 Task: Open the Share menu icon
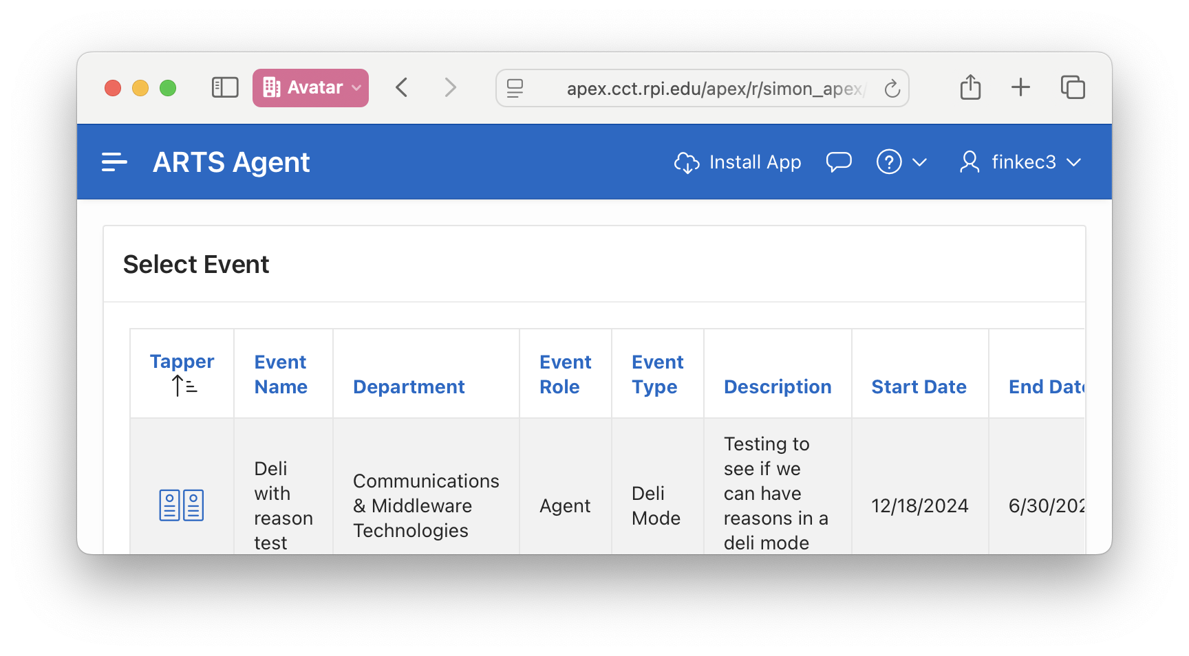970,87
